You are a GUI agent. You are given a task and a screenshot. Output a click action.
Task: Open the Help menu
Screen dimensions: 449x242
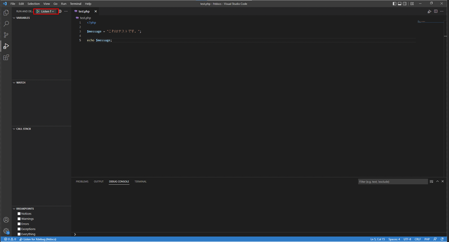88,4
